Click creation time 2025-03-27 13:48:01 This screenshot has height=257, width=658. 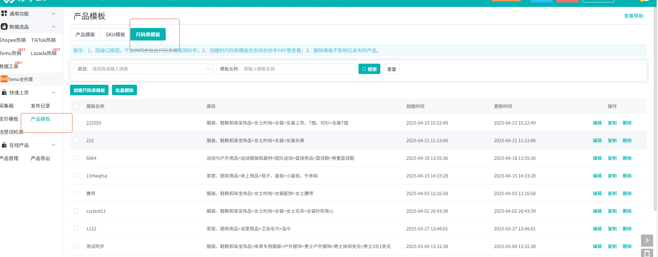(x=427, y=229)
